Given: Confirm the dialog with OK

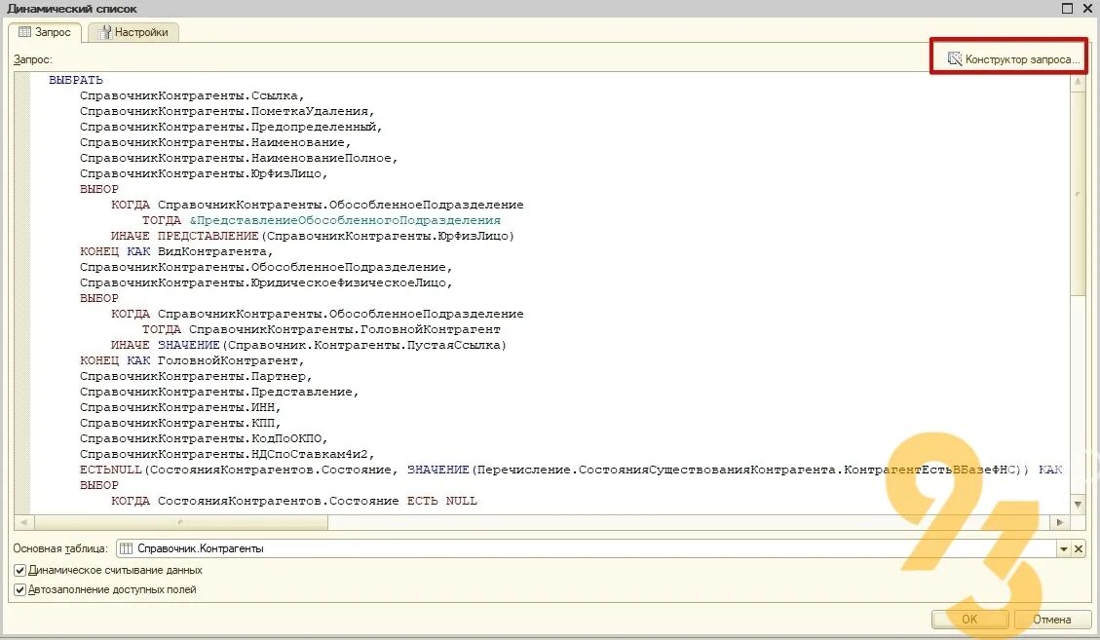Looking at the screenshot, I should (969, 619).
